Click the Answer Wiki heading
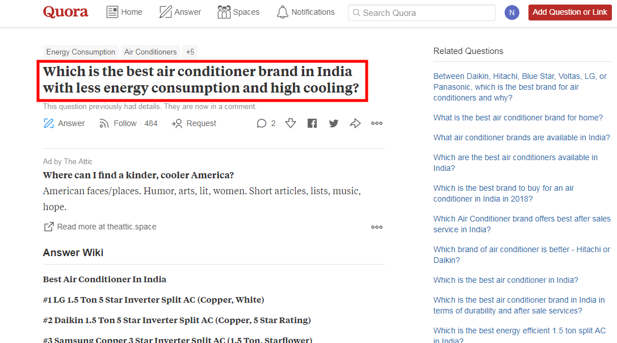The width and height of the screenshot is (617, 343). 73,253
